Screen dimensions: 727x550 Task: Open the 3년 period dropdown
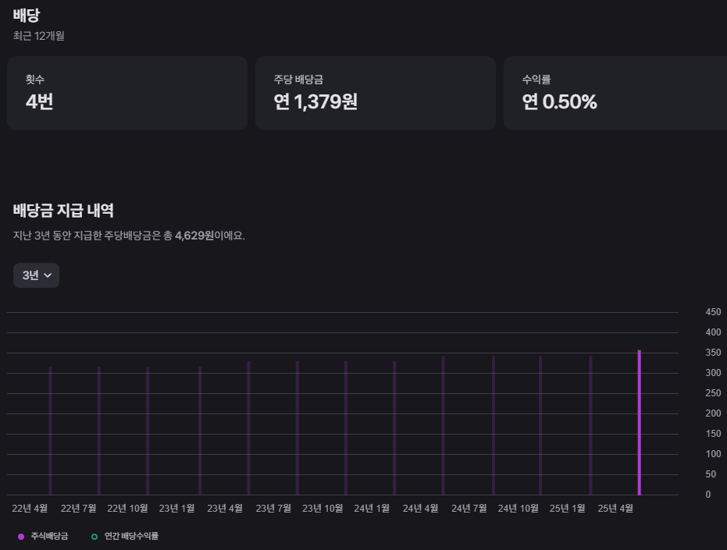coord(36,275)
